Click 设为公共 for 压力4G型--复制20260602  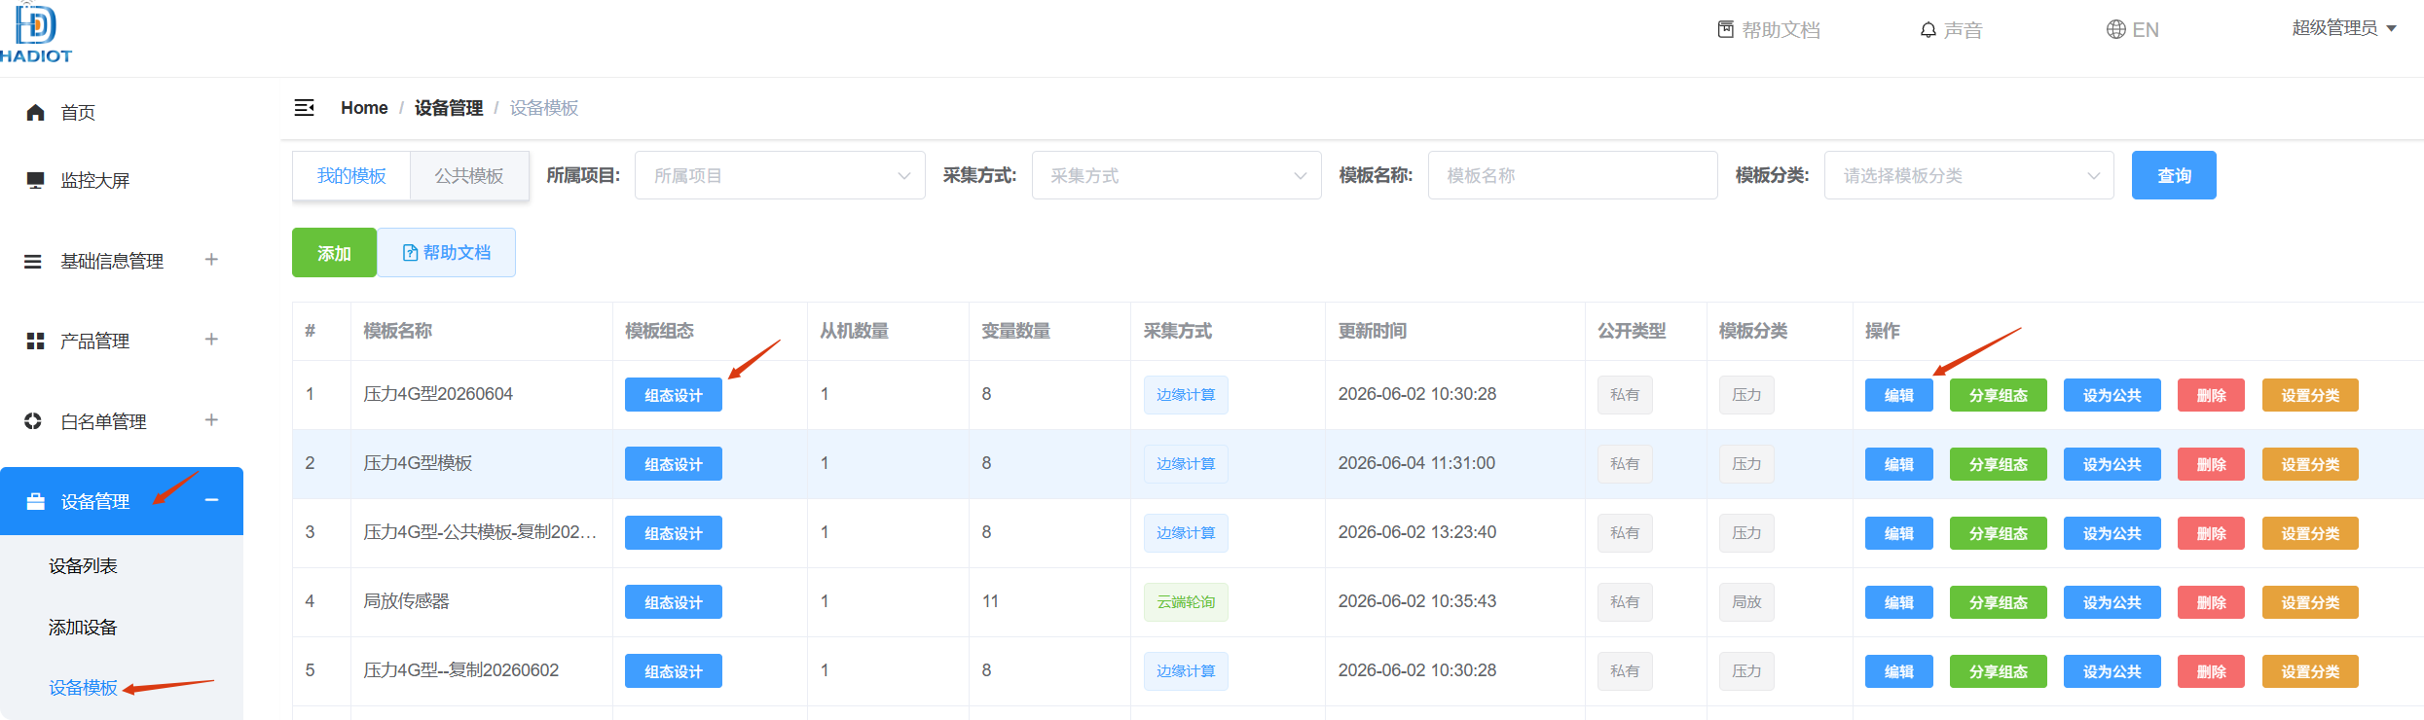pos(2112,671)
